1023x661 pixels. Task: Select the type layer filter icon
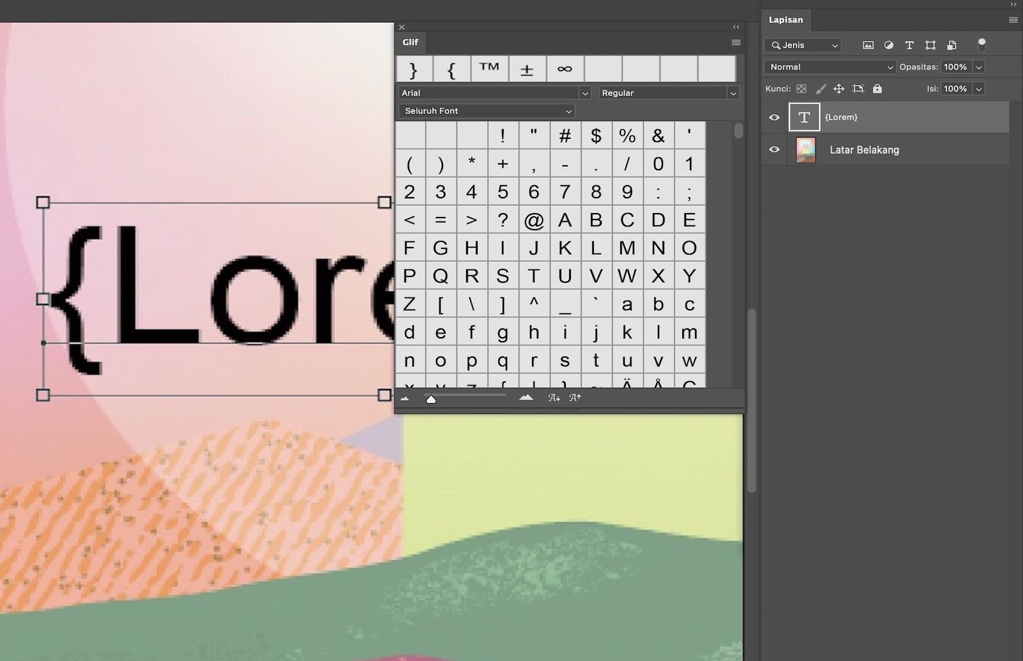coord(909,45)
